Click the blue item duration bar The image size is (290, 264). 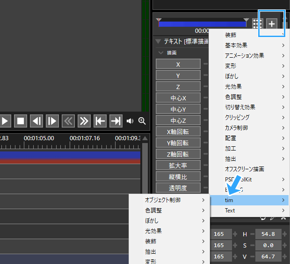(203, 24)
